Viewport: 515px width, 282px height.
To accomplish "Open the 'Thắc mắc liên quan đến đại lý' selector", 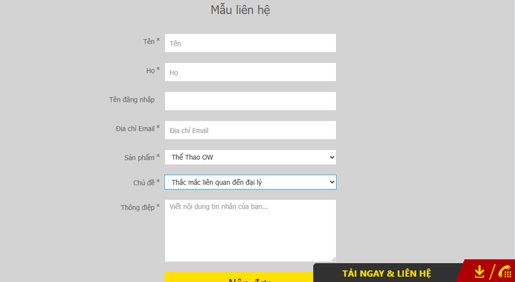I will [x=250, y=182].
